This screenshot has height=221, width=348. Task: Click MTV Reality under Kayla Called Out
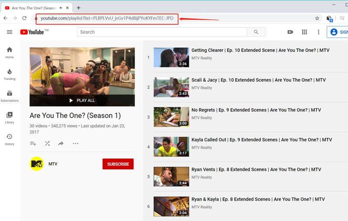(202, 147)
